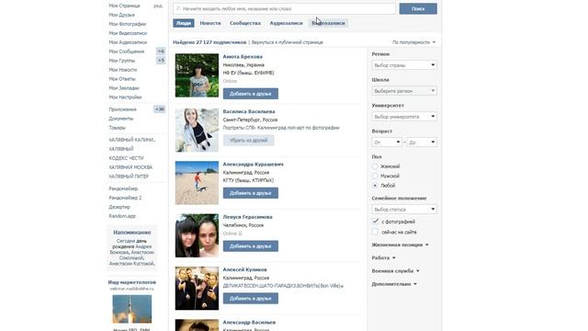Open the 'Выбор статуса' marital status dropdown

coord(404,209)
